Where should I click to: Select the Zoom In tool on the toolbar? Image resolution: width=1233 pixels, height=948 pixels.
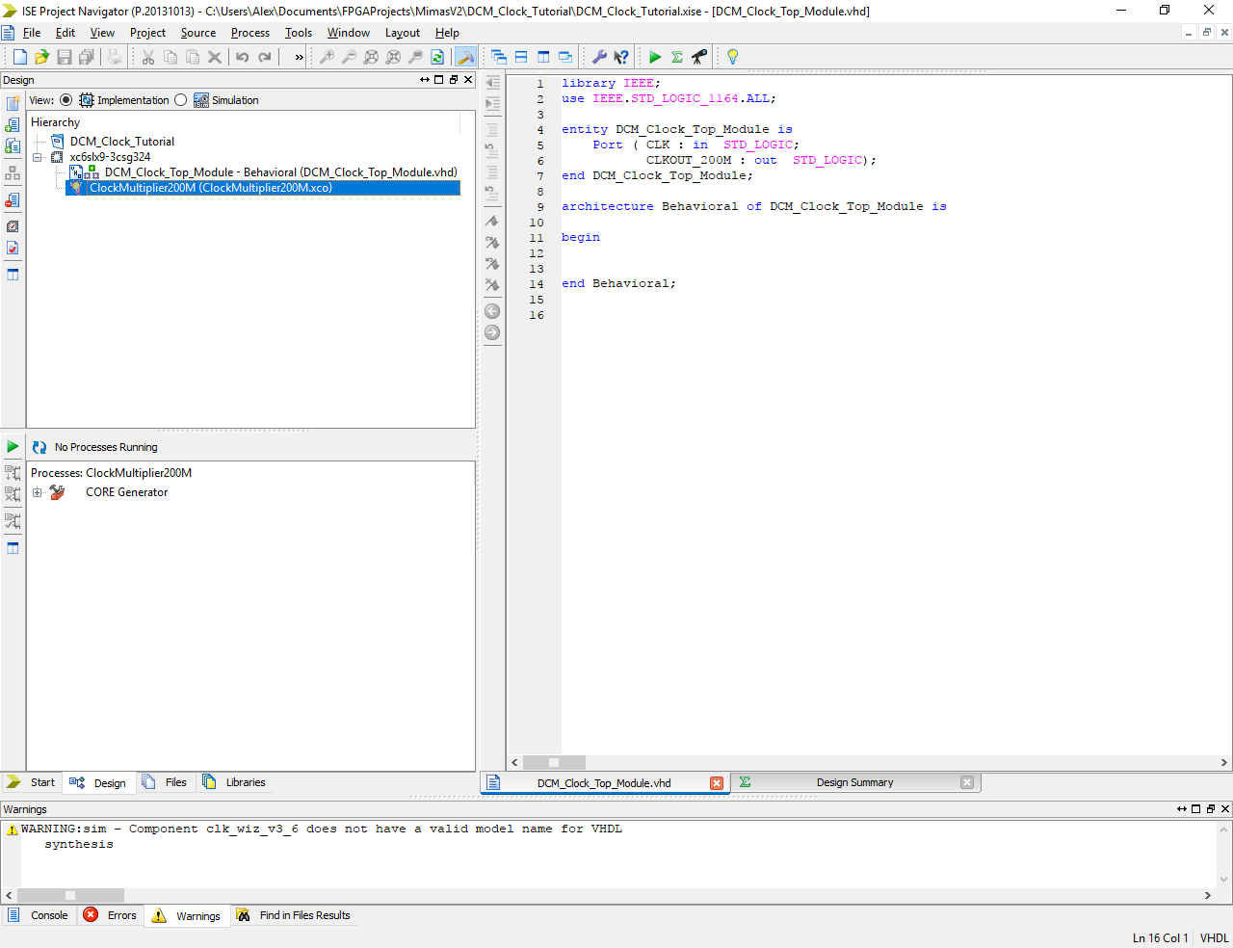click(x=327, y=57)
